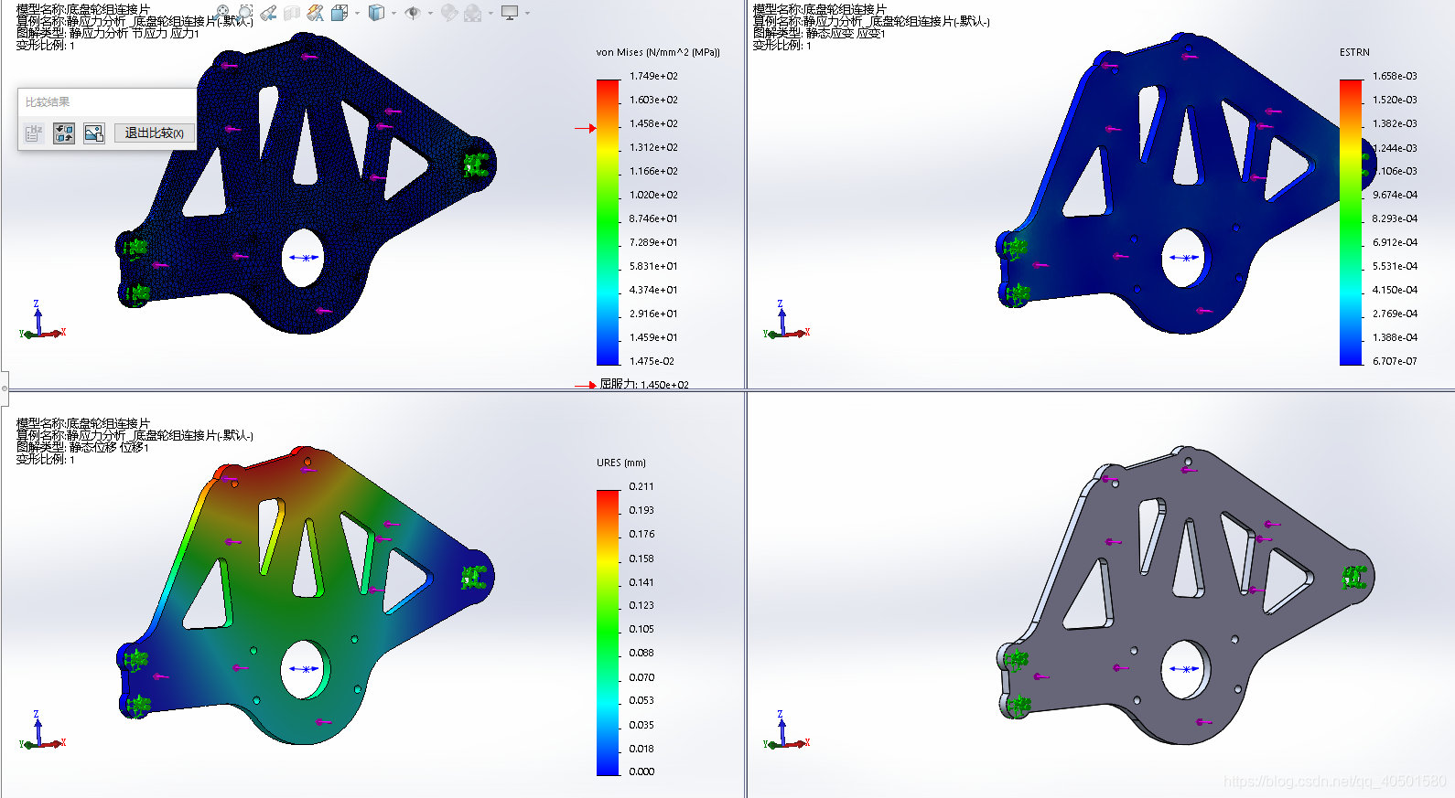
Task: Click coordinate triad in displacement view
Action: (42, 730)
